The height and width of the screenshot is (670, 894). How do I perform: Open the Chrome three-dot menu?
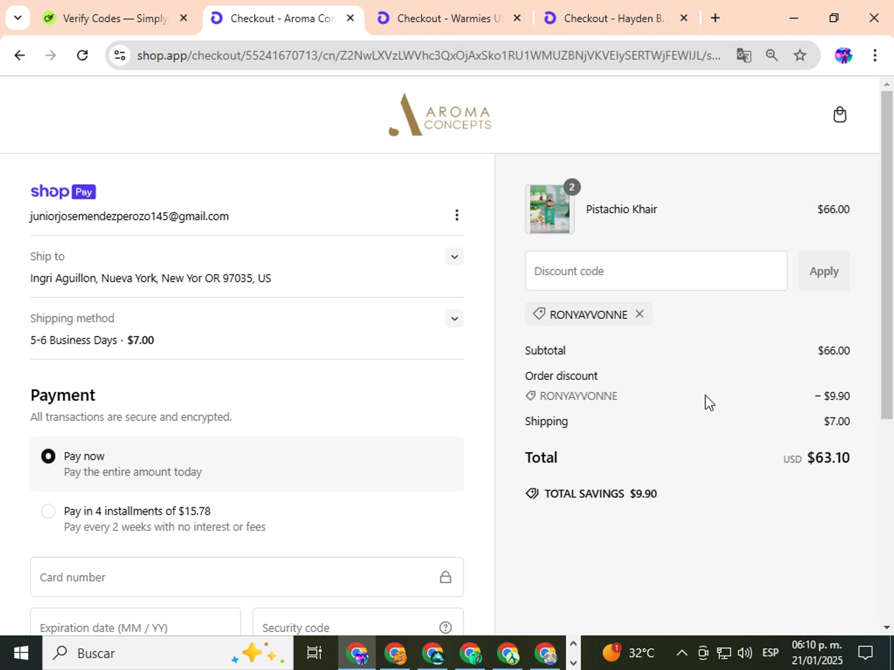[x=875, y=55]
